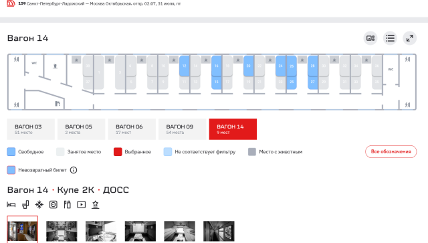Switch to list view of seats
Image resolution: width=428 pixels, height=243 pixels.
[390, 38]
